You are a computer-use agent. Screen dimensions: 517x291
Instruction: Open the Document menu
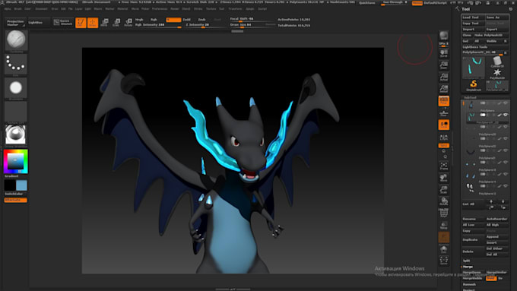point(41,9)
